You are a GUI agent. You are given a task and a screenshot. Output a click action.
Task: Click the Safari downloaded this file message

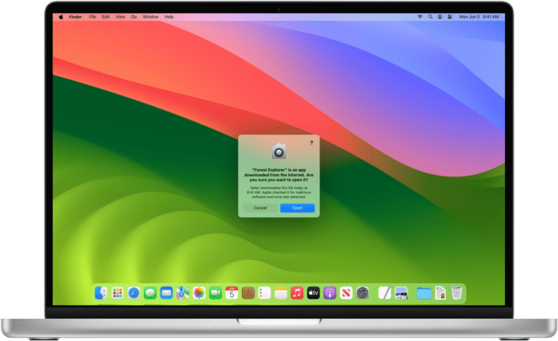(x=278, y=192)
